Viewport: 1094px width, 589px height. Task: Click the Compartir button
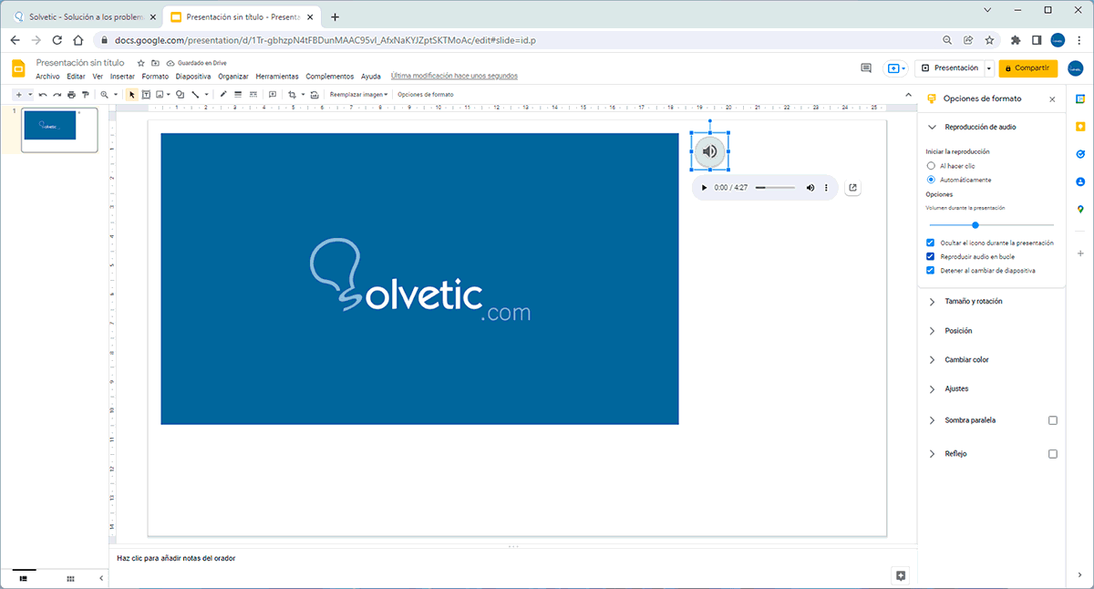1027,68
